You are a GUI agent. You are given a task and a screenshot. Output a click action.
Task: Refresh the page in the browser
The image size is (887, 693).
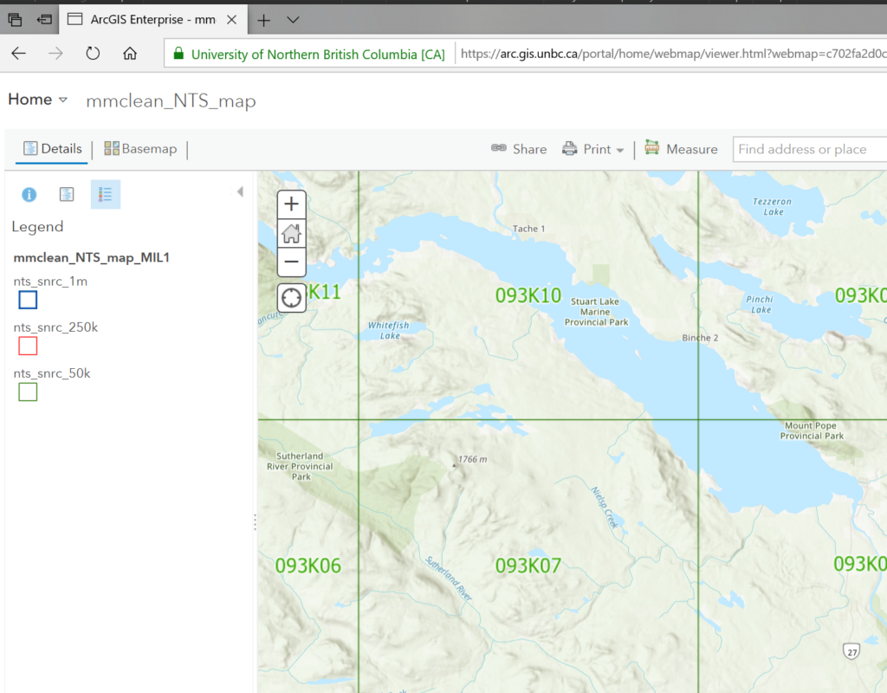pos(93,53)
